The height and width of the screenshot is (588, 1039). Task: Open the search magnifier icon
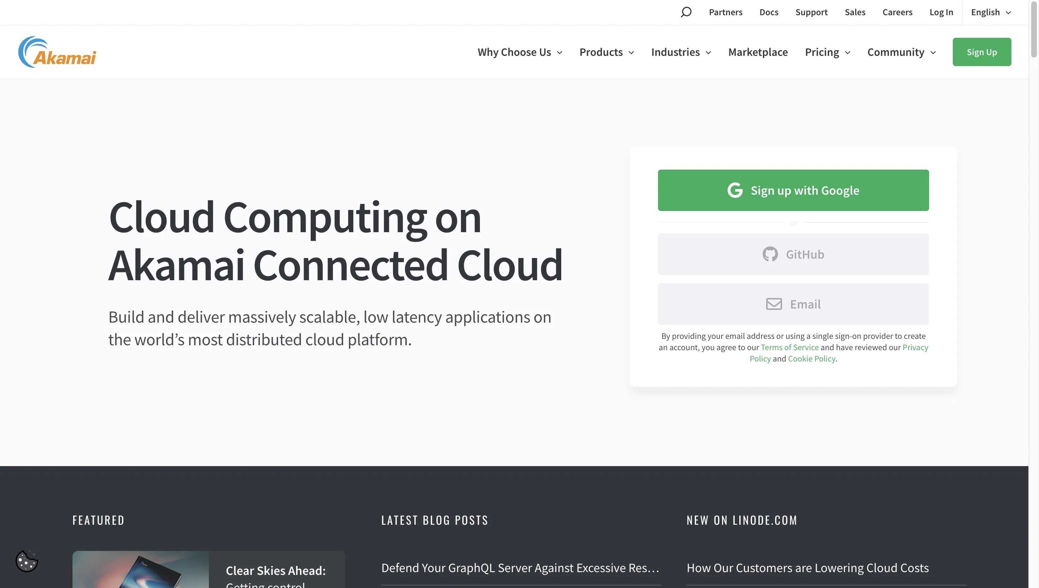(x=686, y=12)
